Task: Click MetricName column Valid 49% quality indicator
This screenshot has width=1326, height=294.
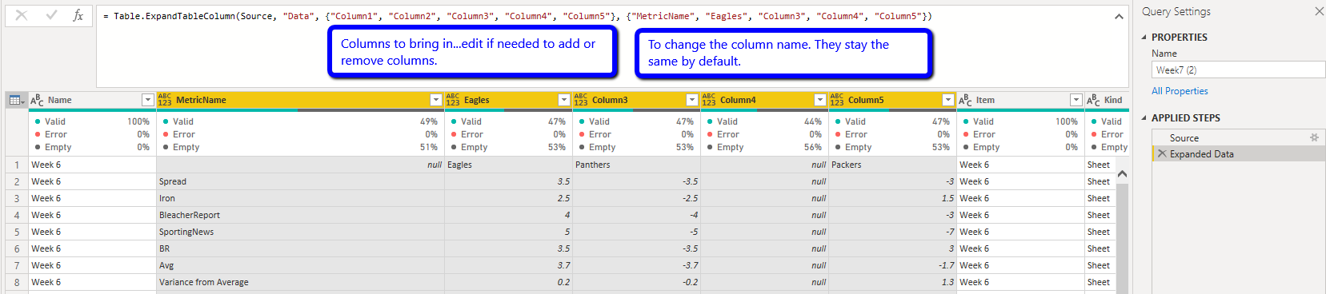Action: point(300,121)
